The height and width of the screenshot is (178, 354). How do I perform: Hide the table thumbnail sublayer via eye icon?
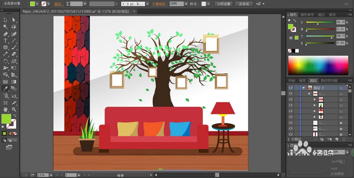point(291,117)
